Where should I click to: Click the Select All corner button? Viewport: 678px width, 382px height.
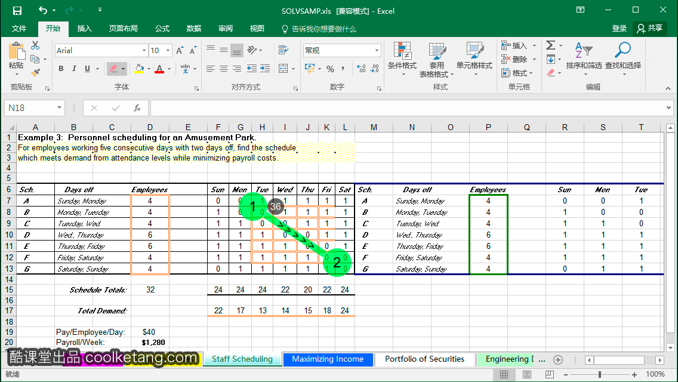(11, 127)
